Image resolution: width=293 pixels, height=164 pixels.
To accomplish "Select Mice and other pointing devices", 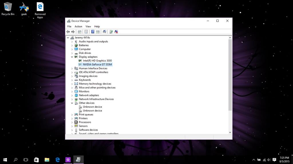I will [97, 88].
